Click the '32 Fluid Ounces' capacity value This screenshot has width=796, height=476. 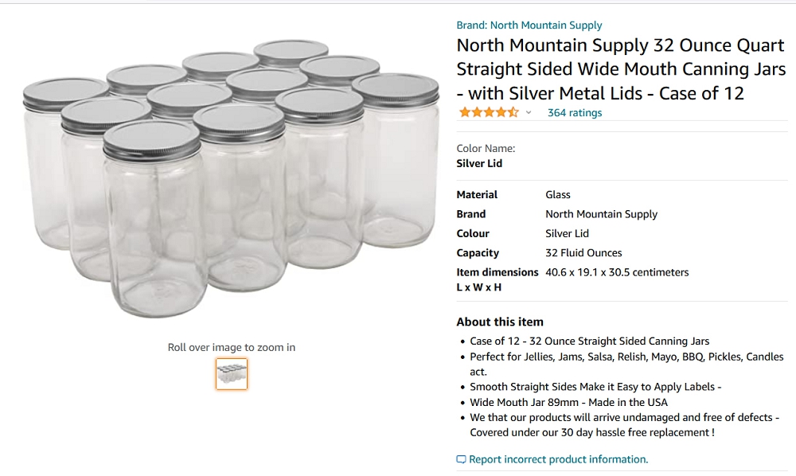tap(584, 252)
